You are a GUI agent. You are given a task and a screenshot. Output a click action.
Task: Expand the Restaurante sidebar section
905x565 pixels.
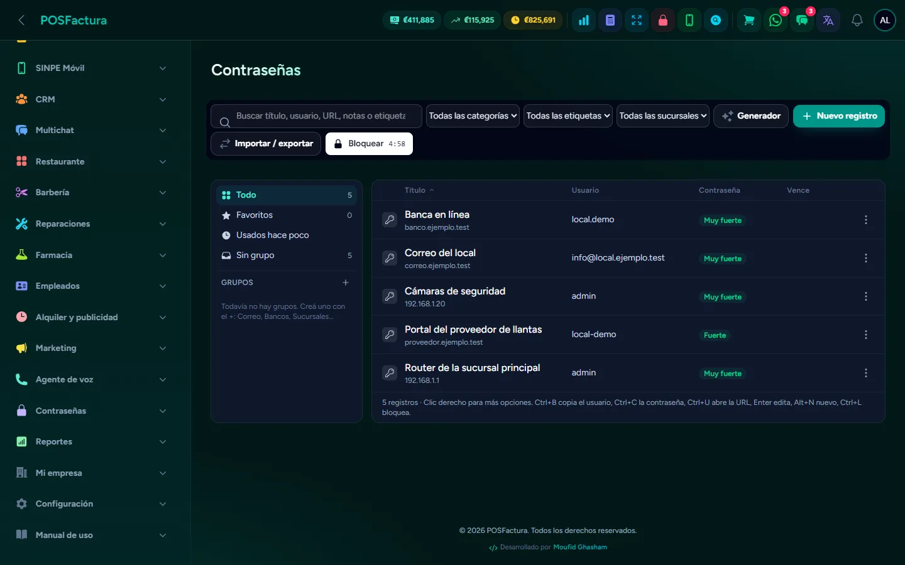point(93,161)
